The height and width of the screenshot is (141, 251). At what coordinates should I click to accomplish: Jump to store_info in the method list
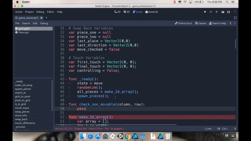pos(21,116)
